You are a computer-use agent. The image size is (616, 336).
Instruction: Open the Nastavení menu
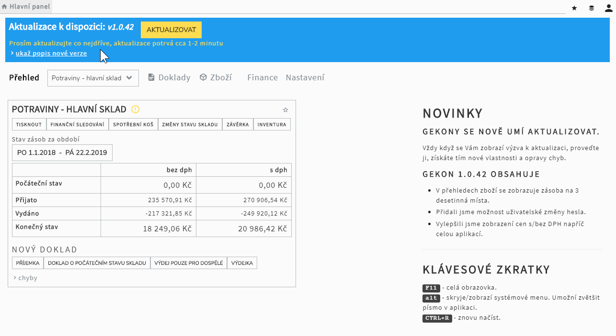(x=305, y=77)
